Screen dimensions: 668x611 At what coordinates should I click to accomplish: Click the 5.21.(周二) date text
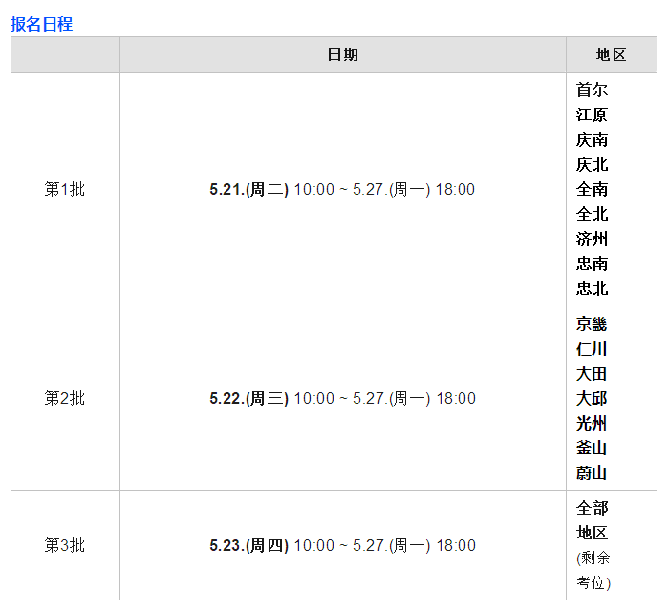pyautogui.click(x=248, y=189)
